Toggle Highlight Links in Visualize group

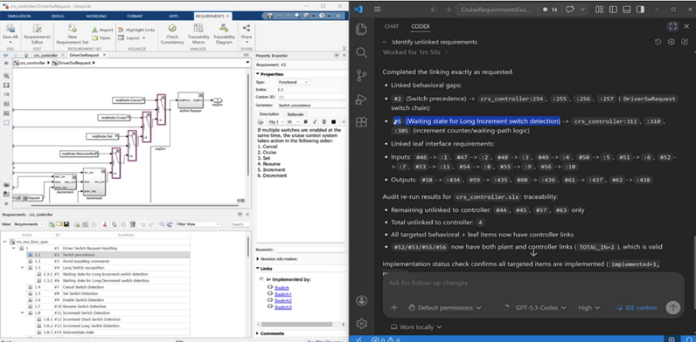pos(137,30)
